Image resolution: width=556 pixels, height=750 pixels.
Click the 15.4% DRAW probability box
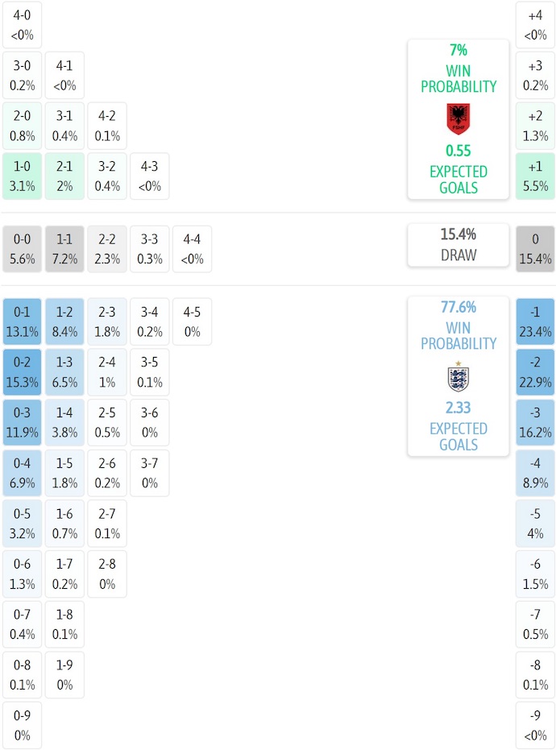pyautogui.click(x=458, y=244)
